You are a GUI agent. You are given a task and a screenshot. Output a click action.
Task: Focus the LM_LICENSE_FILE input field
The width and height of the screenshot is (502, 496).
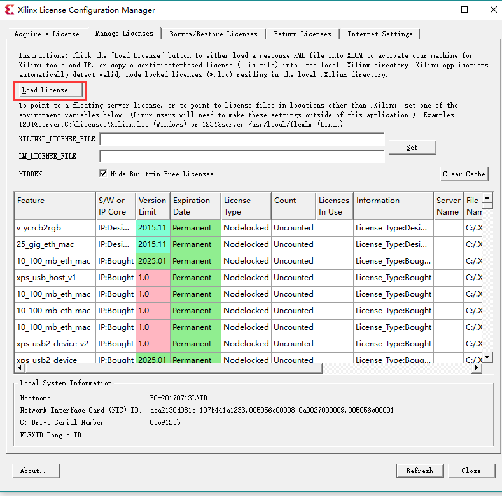(242, 157)
